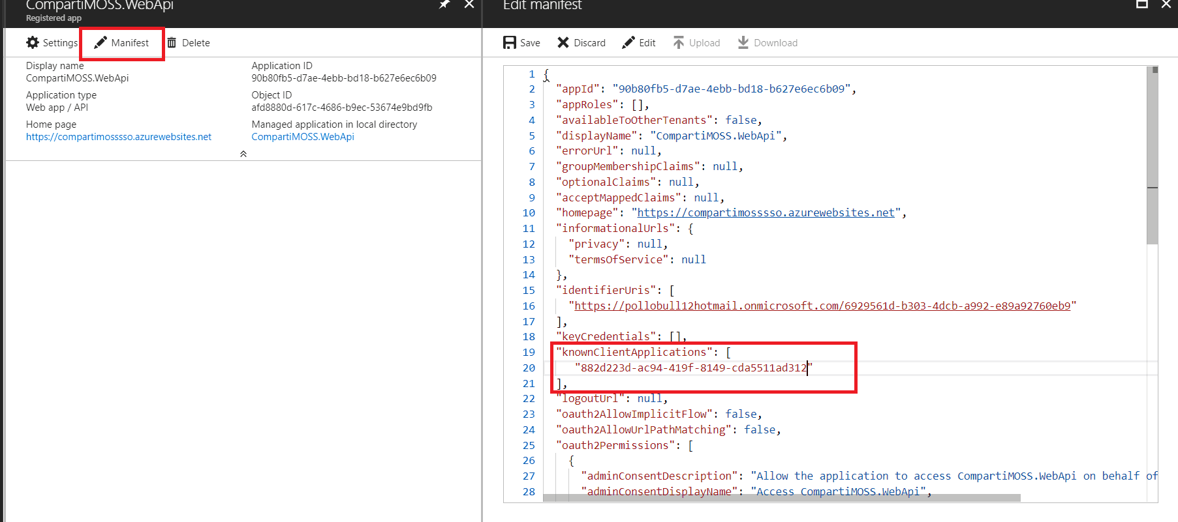Click the "knownClientApplications" key
The width and height of the screenshot is (1178, 522).
coord(634,353)
